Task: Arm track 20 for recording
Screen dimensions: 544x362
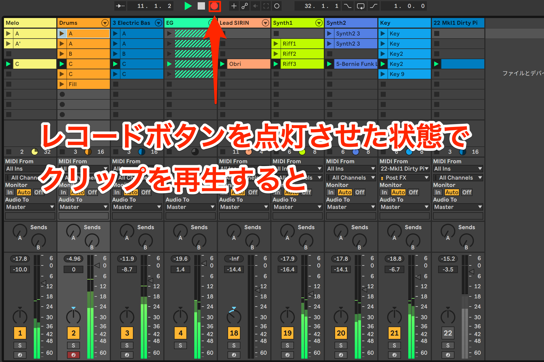Action: pyautogui.click(x=341, y=355)
